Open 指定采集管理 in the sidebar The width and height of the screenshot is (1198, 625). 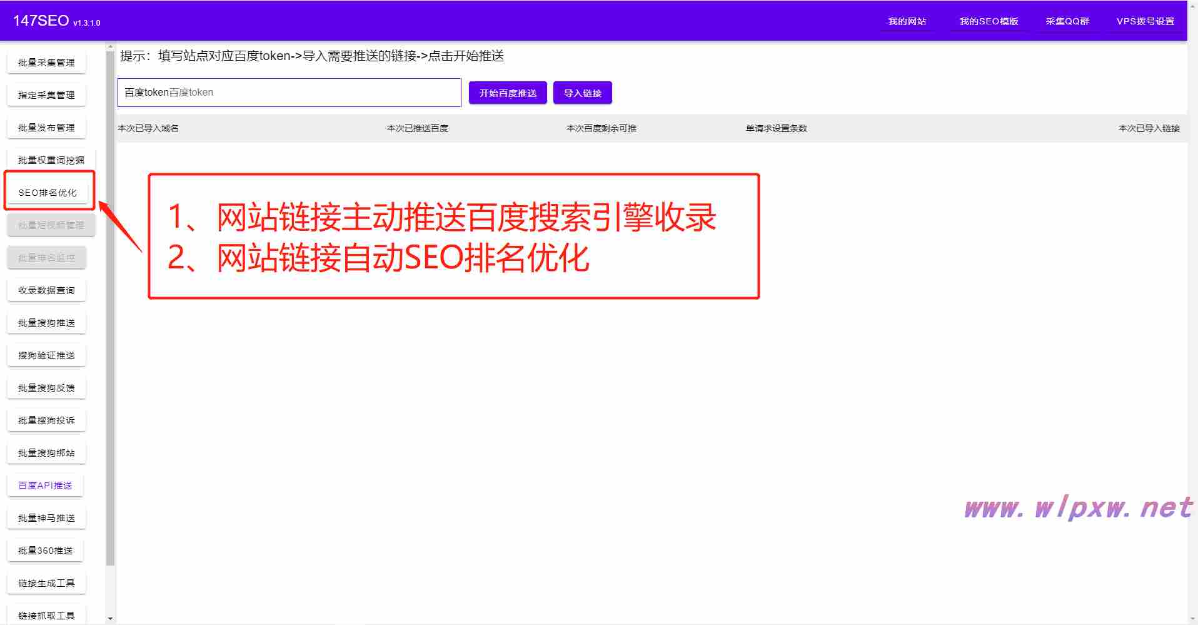coord(46,95)
